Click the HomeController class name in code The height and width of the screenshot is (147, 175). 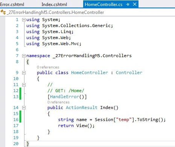(90, 73)
